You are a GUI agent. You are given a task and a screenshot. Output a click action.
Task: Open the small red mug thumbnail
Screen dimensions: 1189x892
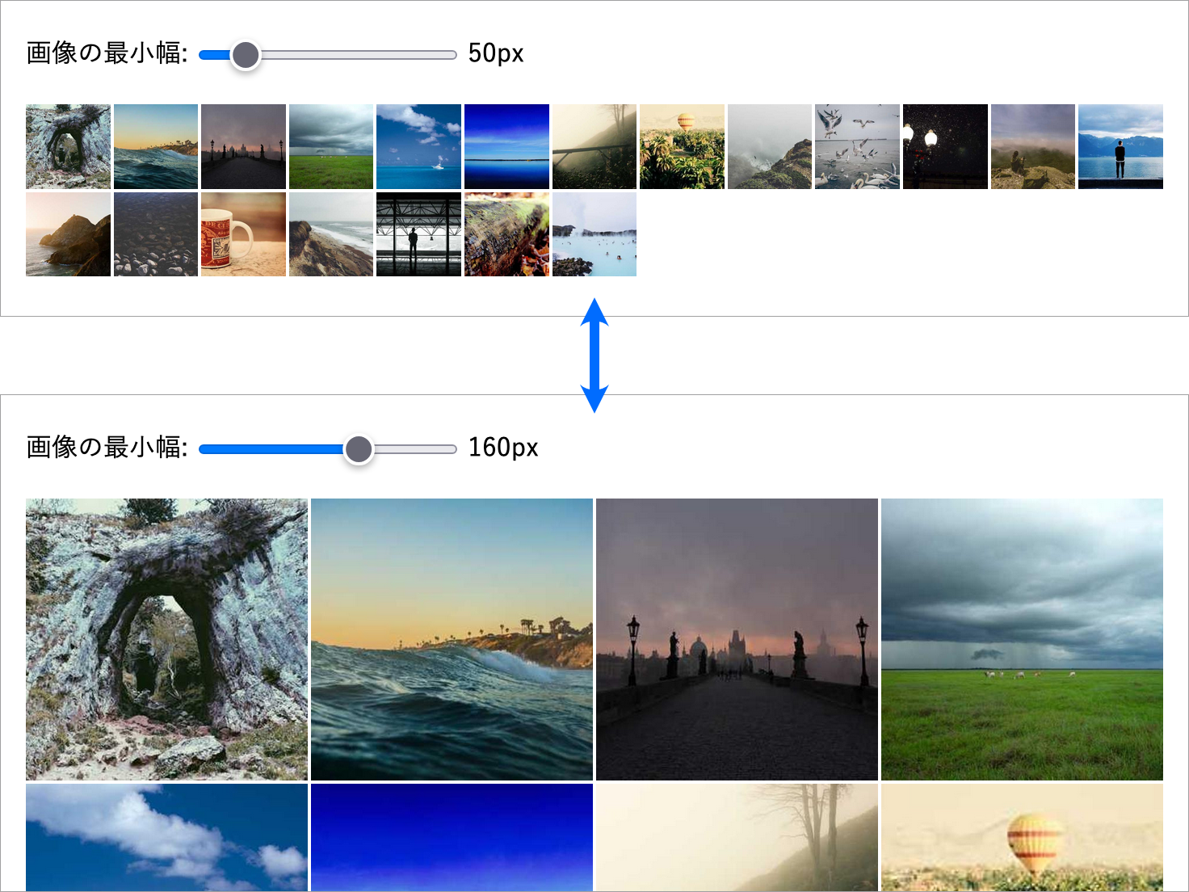pos(243,234)
